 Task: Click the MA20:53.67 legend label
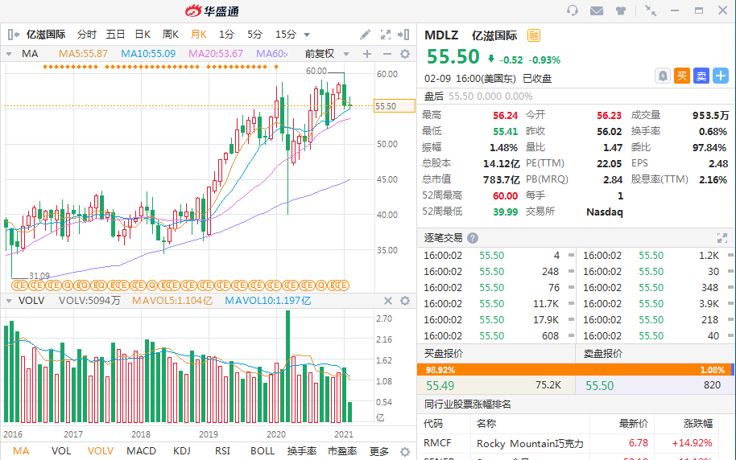coord(216,54)
